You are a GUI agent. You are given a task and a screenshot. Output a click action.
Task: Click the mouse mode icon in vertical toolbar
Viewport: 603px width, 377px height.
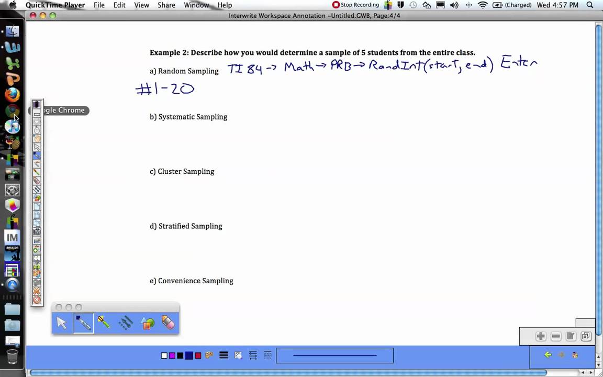pyautogui.click(x=37, y=130)
